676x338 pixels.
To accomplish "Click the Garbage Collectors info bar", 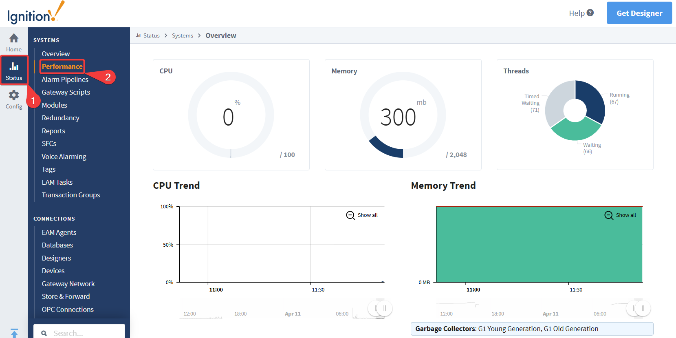I will (x=532, y=329).
